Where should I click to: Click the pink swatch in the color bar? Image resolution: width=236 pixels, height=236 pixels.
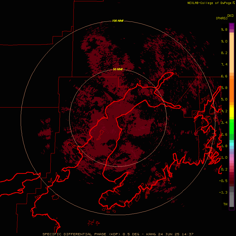[x=232, y=159]
